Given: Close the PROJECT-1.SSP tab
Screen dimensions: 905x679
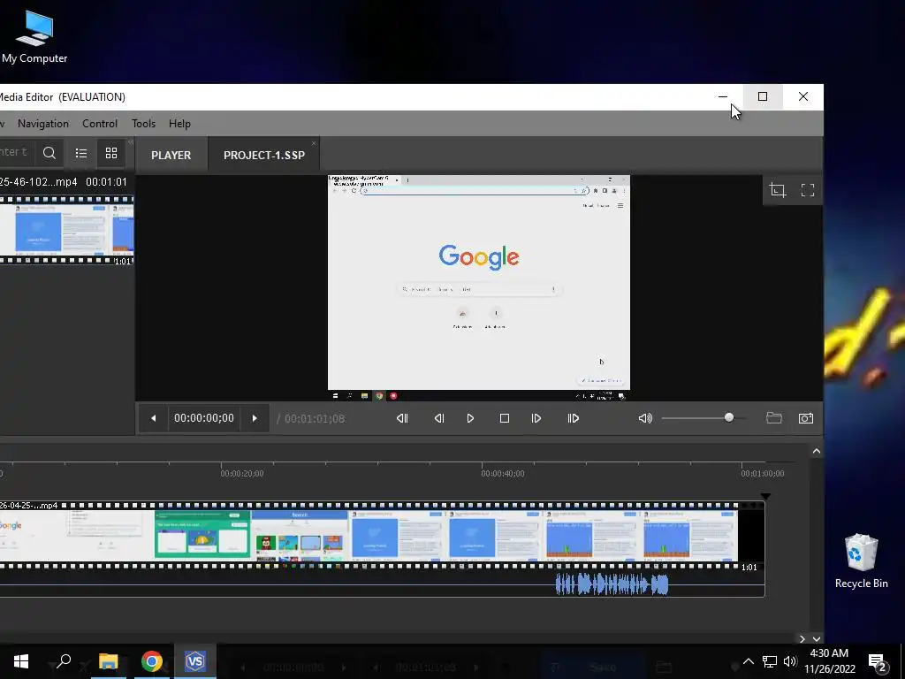Looking at the screenshot, I should (x=314, y=143).
